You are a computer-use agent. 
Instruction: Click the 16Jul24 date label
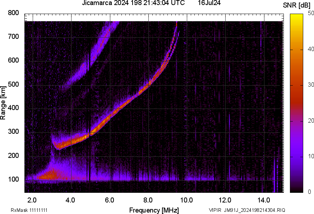209,3
